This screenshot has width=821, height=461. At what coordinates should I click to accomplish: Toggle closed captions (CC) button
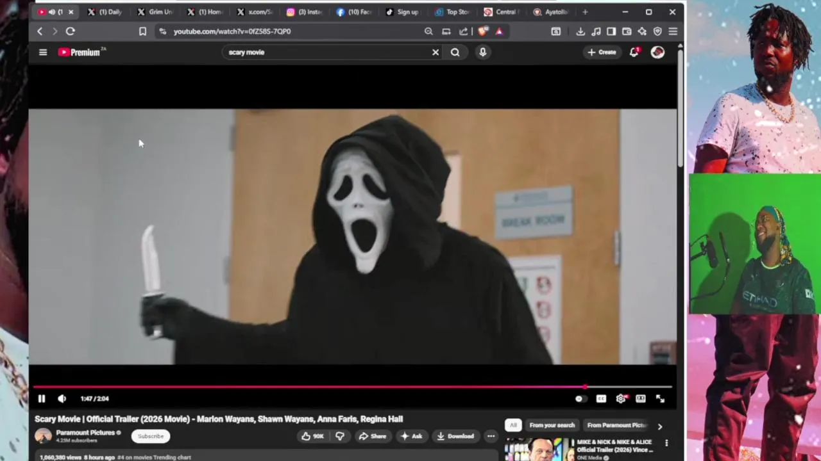click(x=601, y=399)
